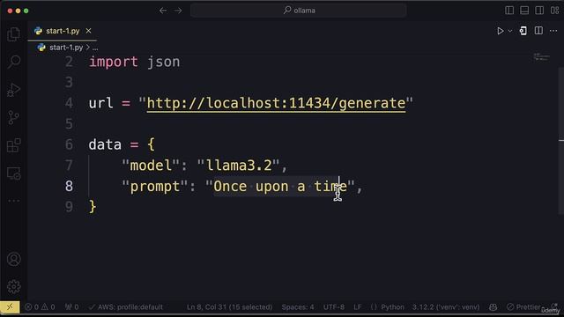Image resolution: width=564 pixels, height=317 pixels.
Task: Select the 3.12.2 venv interpreter
Action: pos(446,307)
